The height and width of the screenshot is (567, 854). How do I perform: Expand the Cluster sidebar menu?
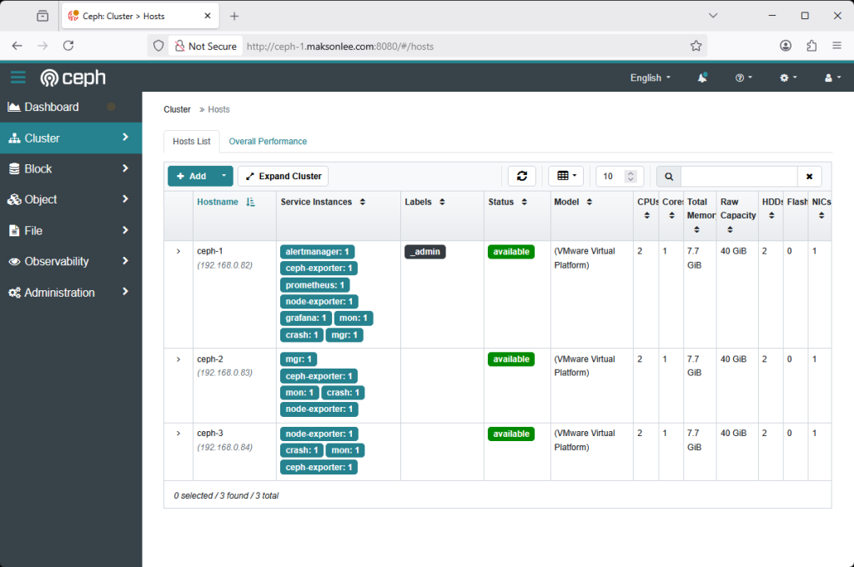tap(71, 138)
